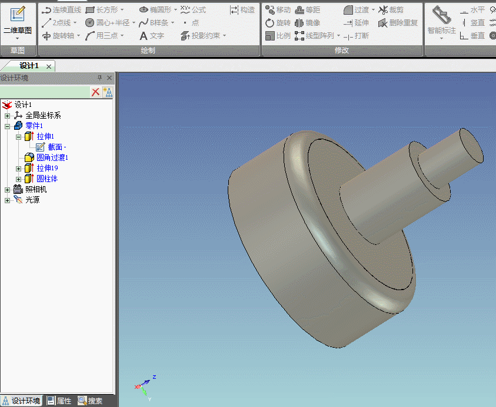
Task: Click the 二维草图 (2D sketch) button
Action: coord(17,21)
